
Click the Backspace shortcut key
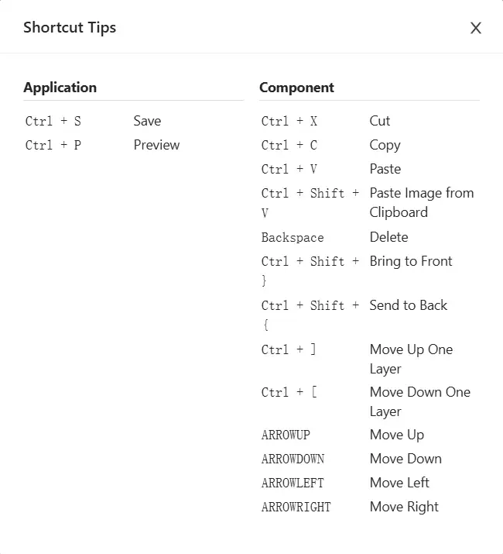(x=293, y=237)
